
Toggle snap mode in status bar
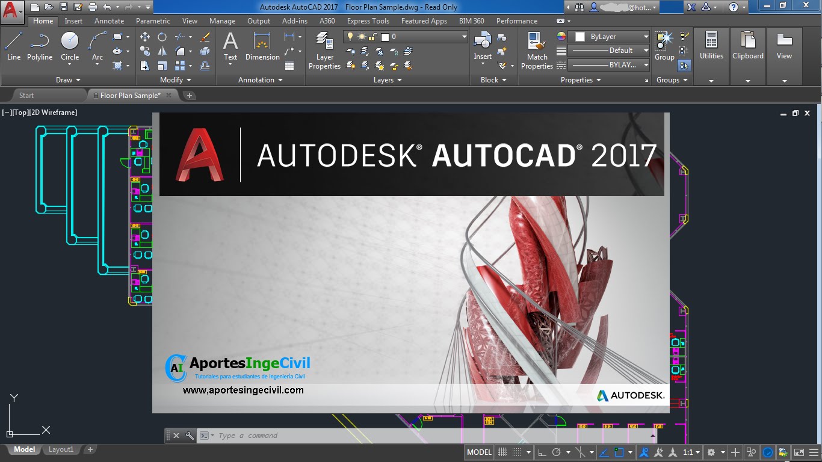point(518,452)
